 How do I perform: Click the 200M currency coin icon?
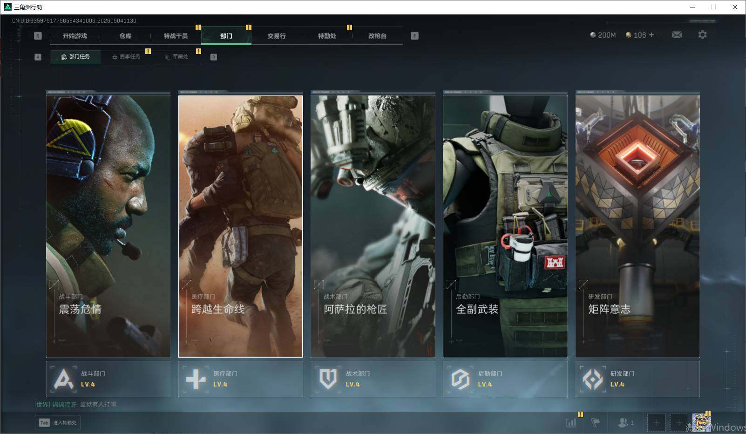tap(593, 35)
